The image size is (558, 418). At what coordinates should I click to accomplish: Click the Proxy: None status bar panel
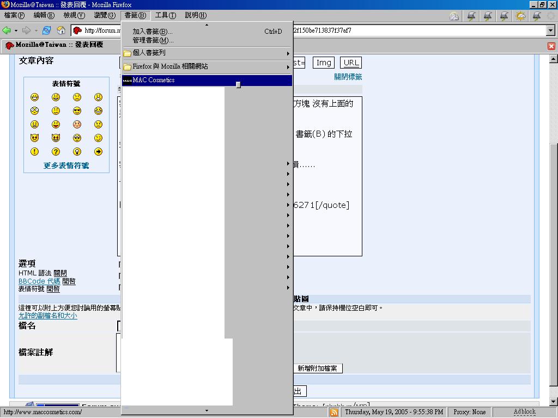[x=469, y=412]
